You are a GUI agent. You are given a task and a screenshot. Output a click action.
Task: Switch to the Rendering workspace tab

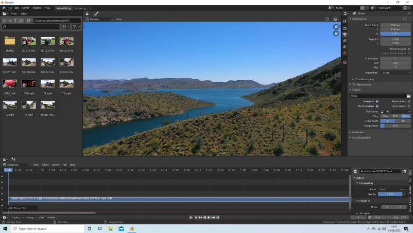[x=80, y=8]
